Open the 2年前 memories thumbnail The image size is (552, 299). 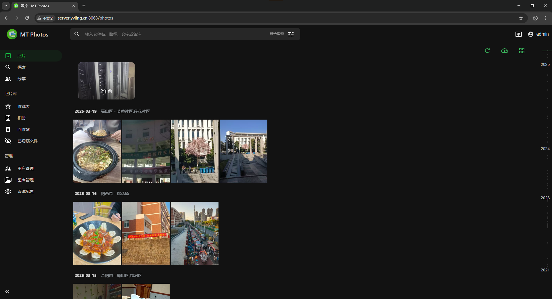(106, 81)
